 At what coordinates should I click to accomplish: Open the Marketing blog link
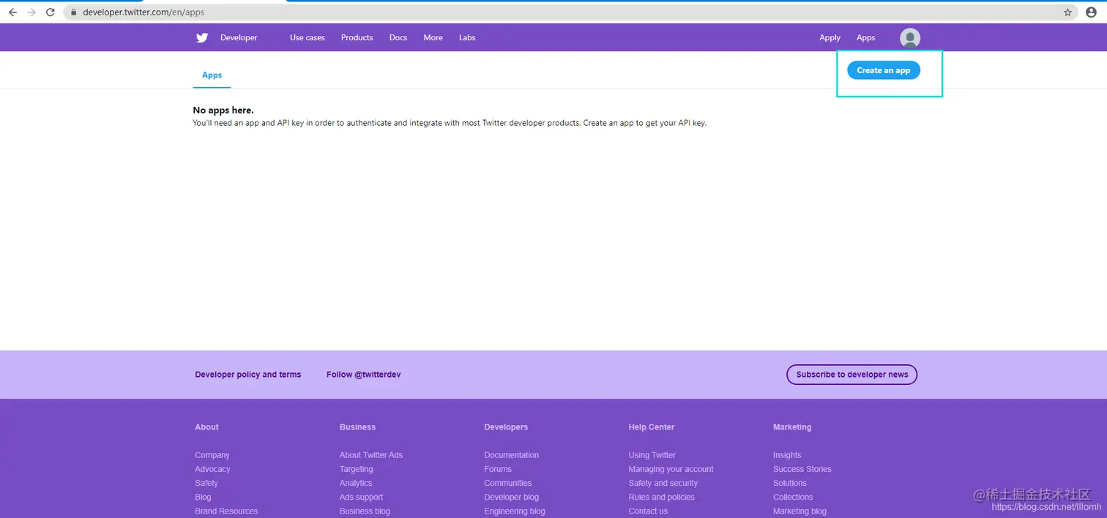coord(799,511)
